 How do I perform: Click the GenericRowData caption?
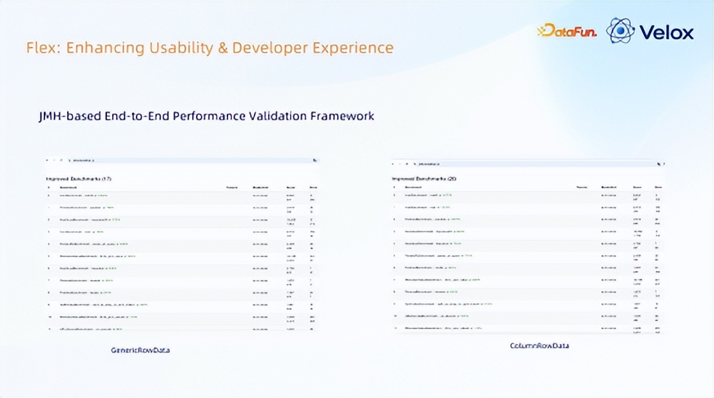pos(140,350)
